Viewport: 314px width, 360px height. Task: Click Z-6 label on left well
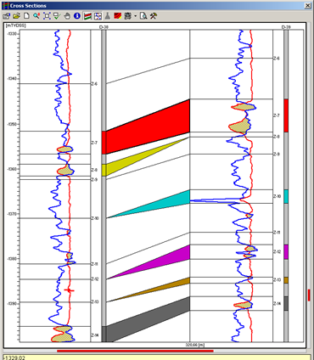tap(94, 84)
